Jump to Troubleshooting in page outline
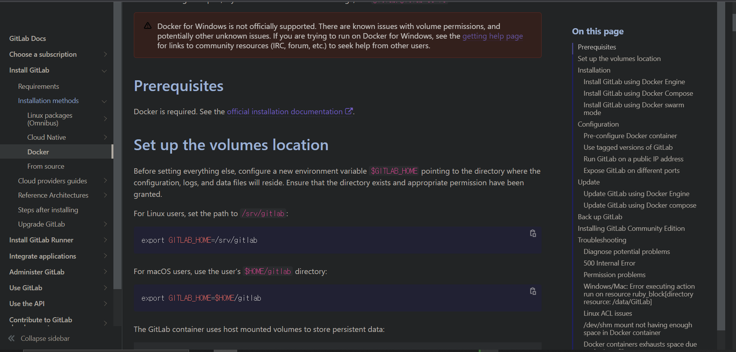Viewport: 736px width, 352px height. pyautogui.click(x=602, y=240)
